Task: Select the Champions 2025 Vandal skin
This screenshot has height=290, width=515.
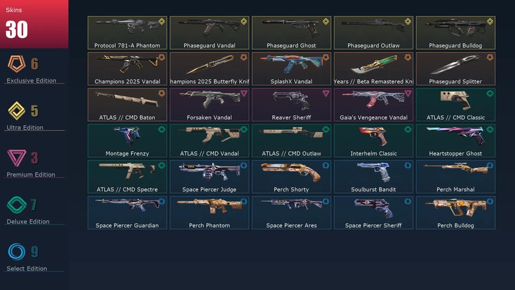Action: pos(128,69)
